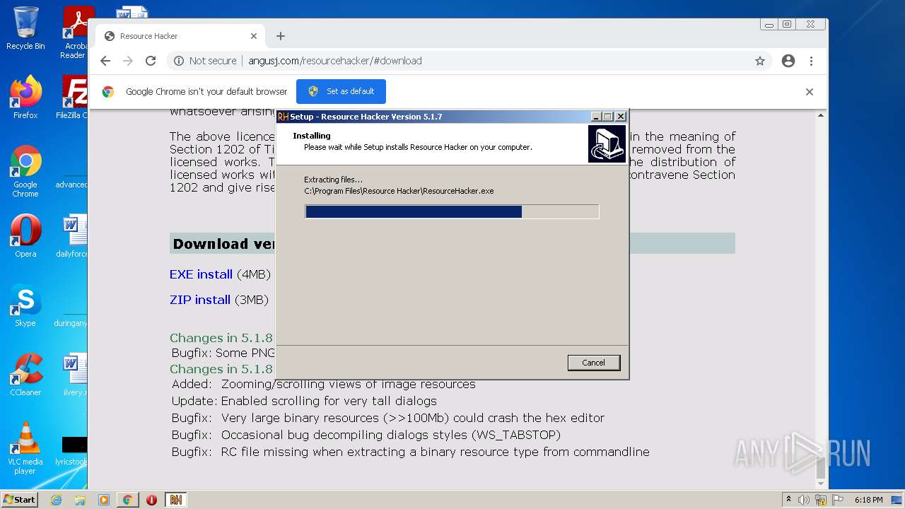Open Internet Explorer from taskbar
This screenshot has width=905, height=509.
point(57,500)
